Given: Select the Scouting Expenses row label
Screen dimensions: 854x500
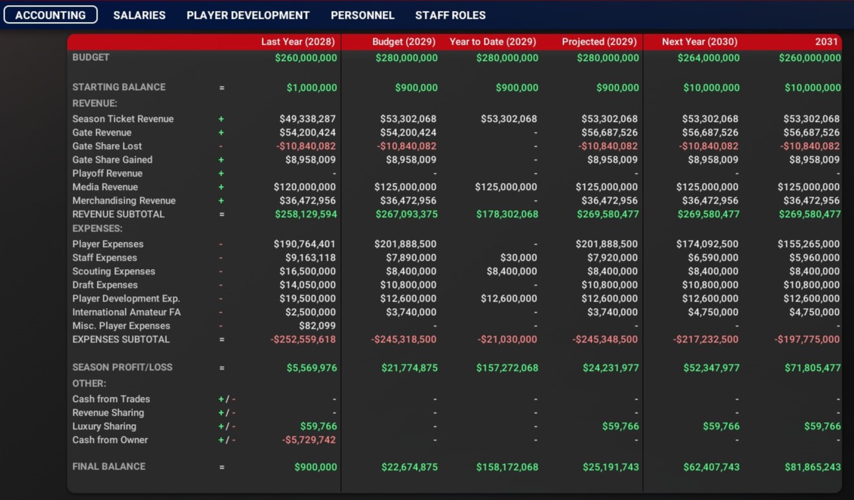Looking at the screenshot, I should coord(114,271).
